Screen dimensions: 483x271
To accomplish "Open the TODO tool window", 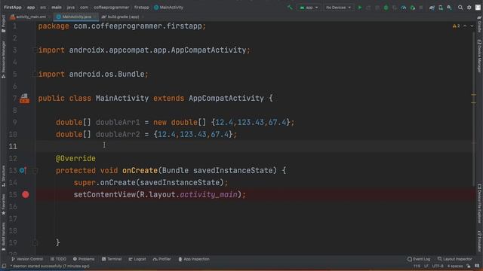I will 58,259.
